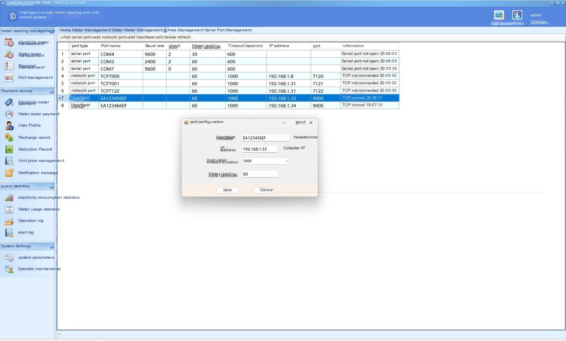Viewport: 566px width, 341px height.
Task: Click +Add serial port in the toolbar
Action: click(76, 37)
